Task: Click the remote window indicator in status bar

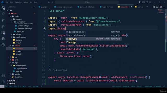Action: coord(2,87)
